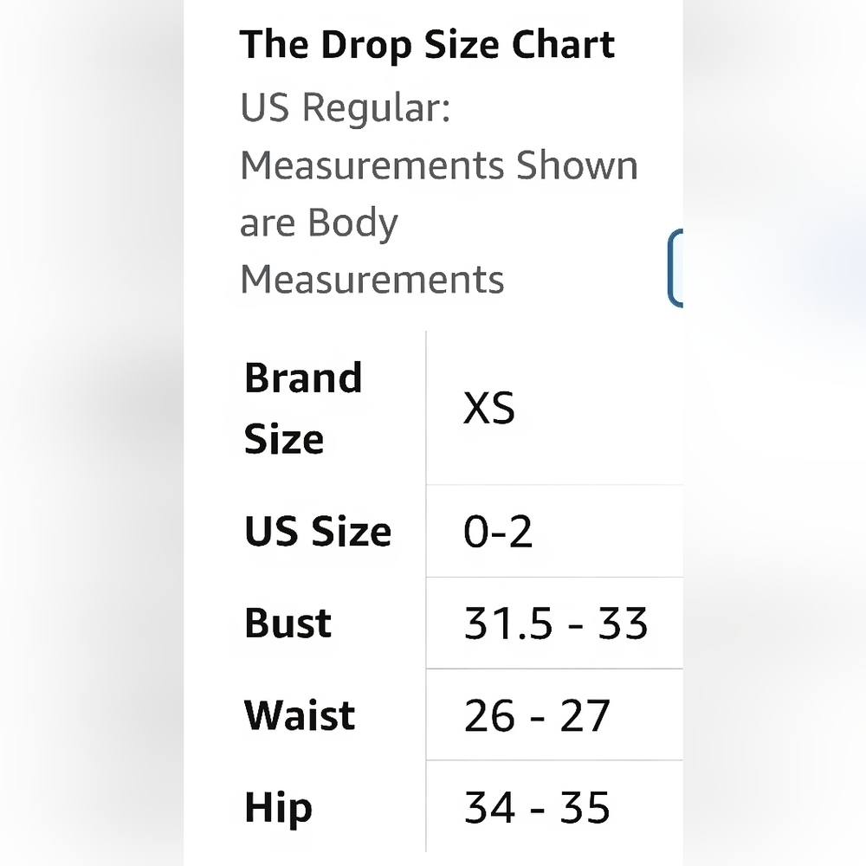This screenshot has height=866, width=866.
Task: Click the 26 - 27 waist measurement
Action: pos(537,715)
